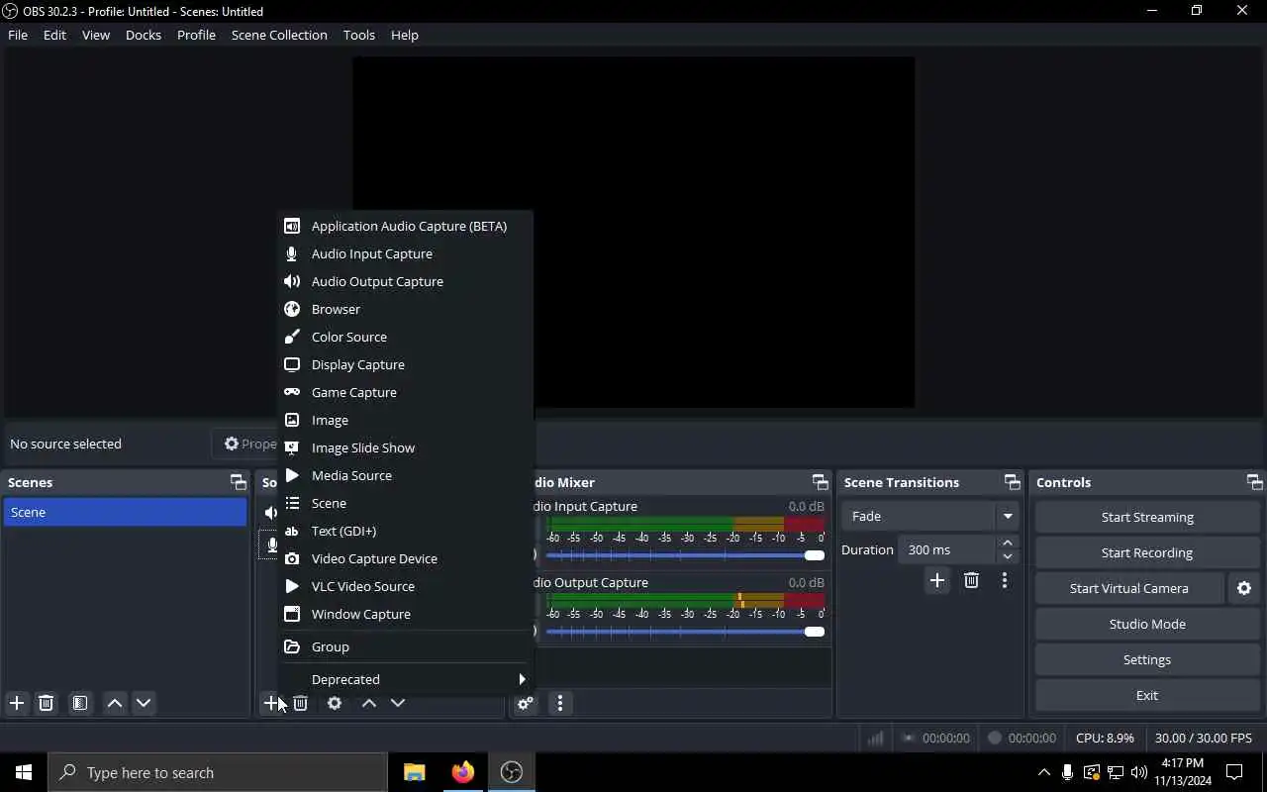Click the Audio Input Capture volume slider handle

click(x=815, y=555)
